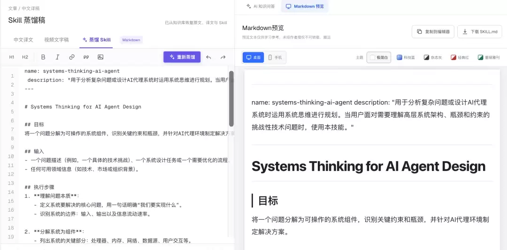The height and width of the screenshot is (250, 507).
Task: Open the AI 知识问答 tab
Action: (x=260, y=6)
